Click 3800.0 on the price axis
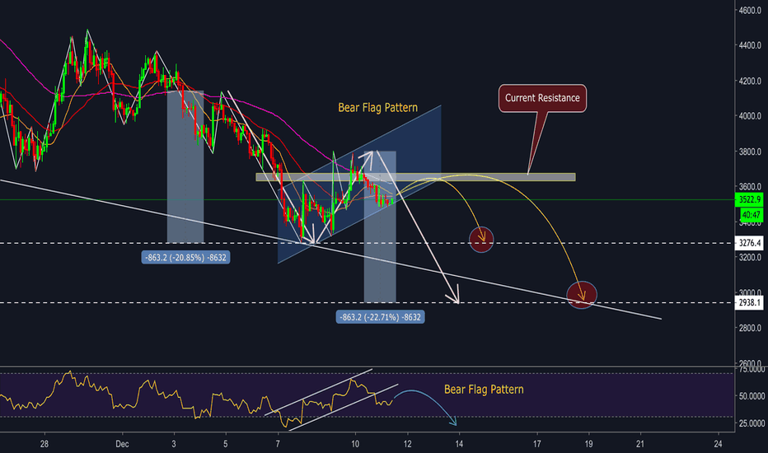This screenshot has width=768, height=453. [x=751, y=152]
